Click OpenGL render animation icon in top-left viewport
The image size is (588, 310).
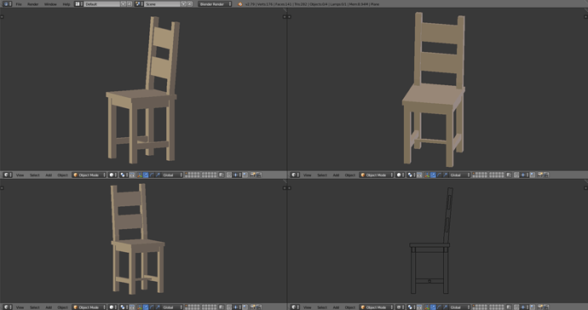tap(259, 175)
